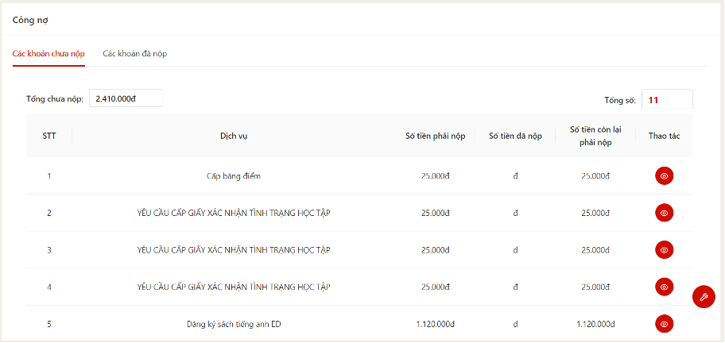
Task: Click the Dịch vụ column header
Action: click(234, 136)
